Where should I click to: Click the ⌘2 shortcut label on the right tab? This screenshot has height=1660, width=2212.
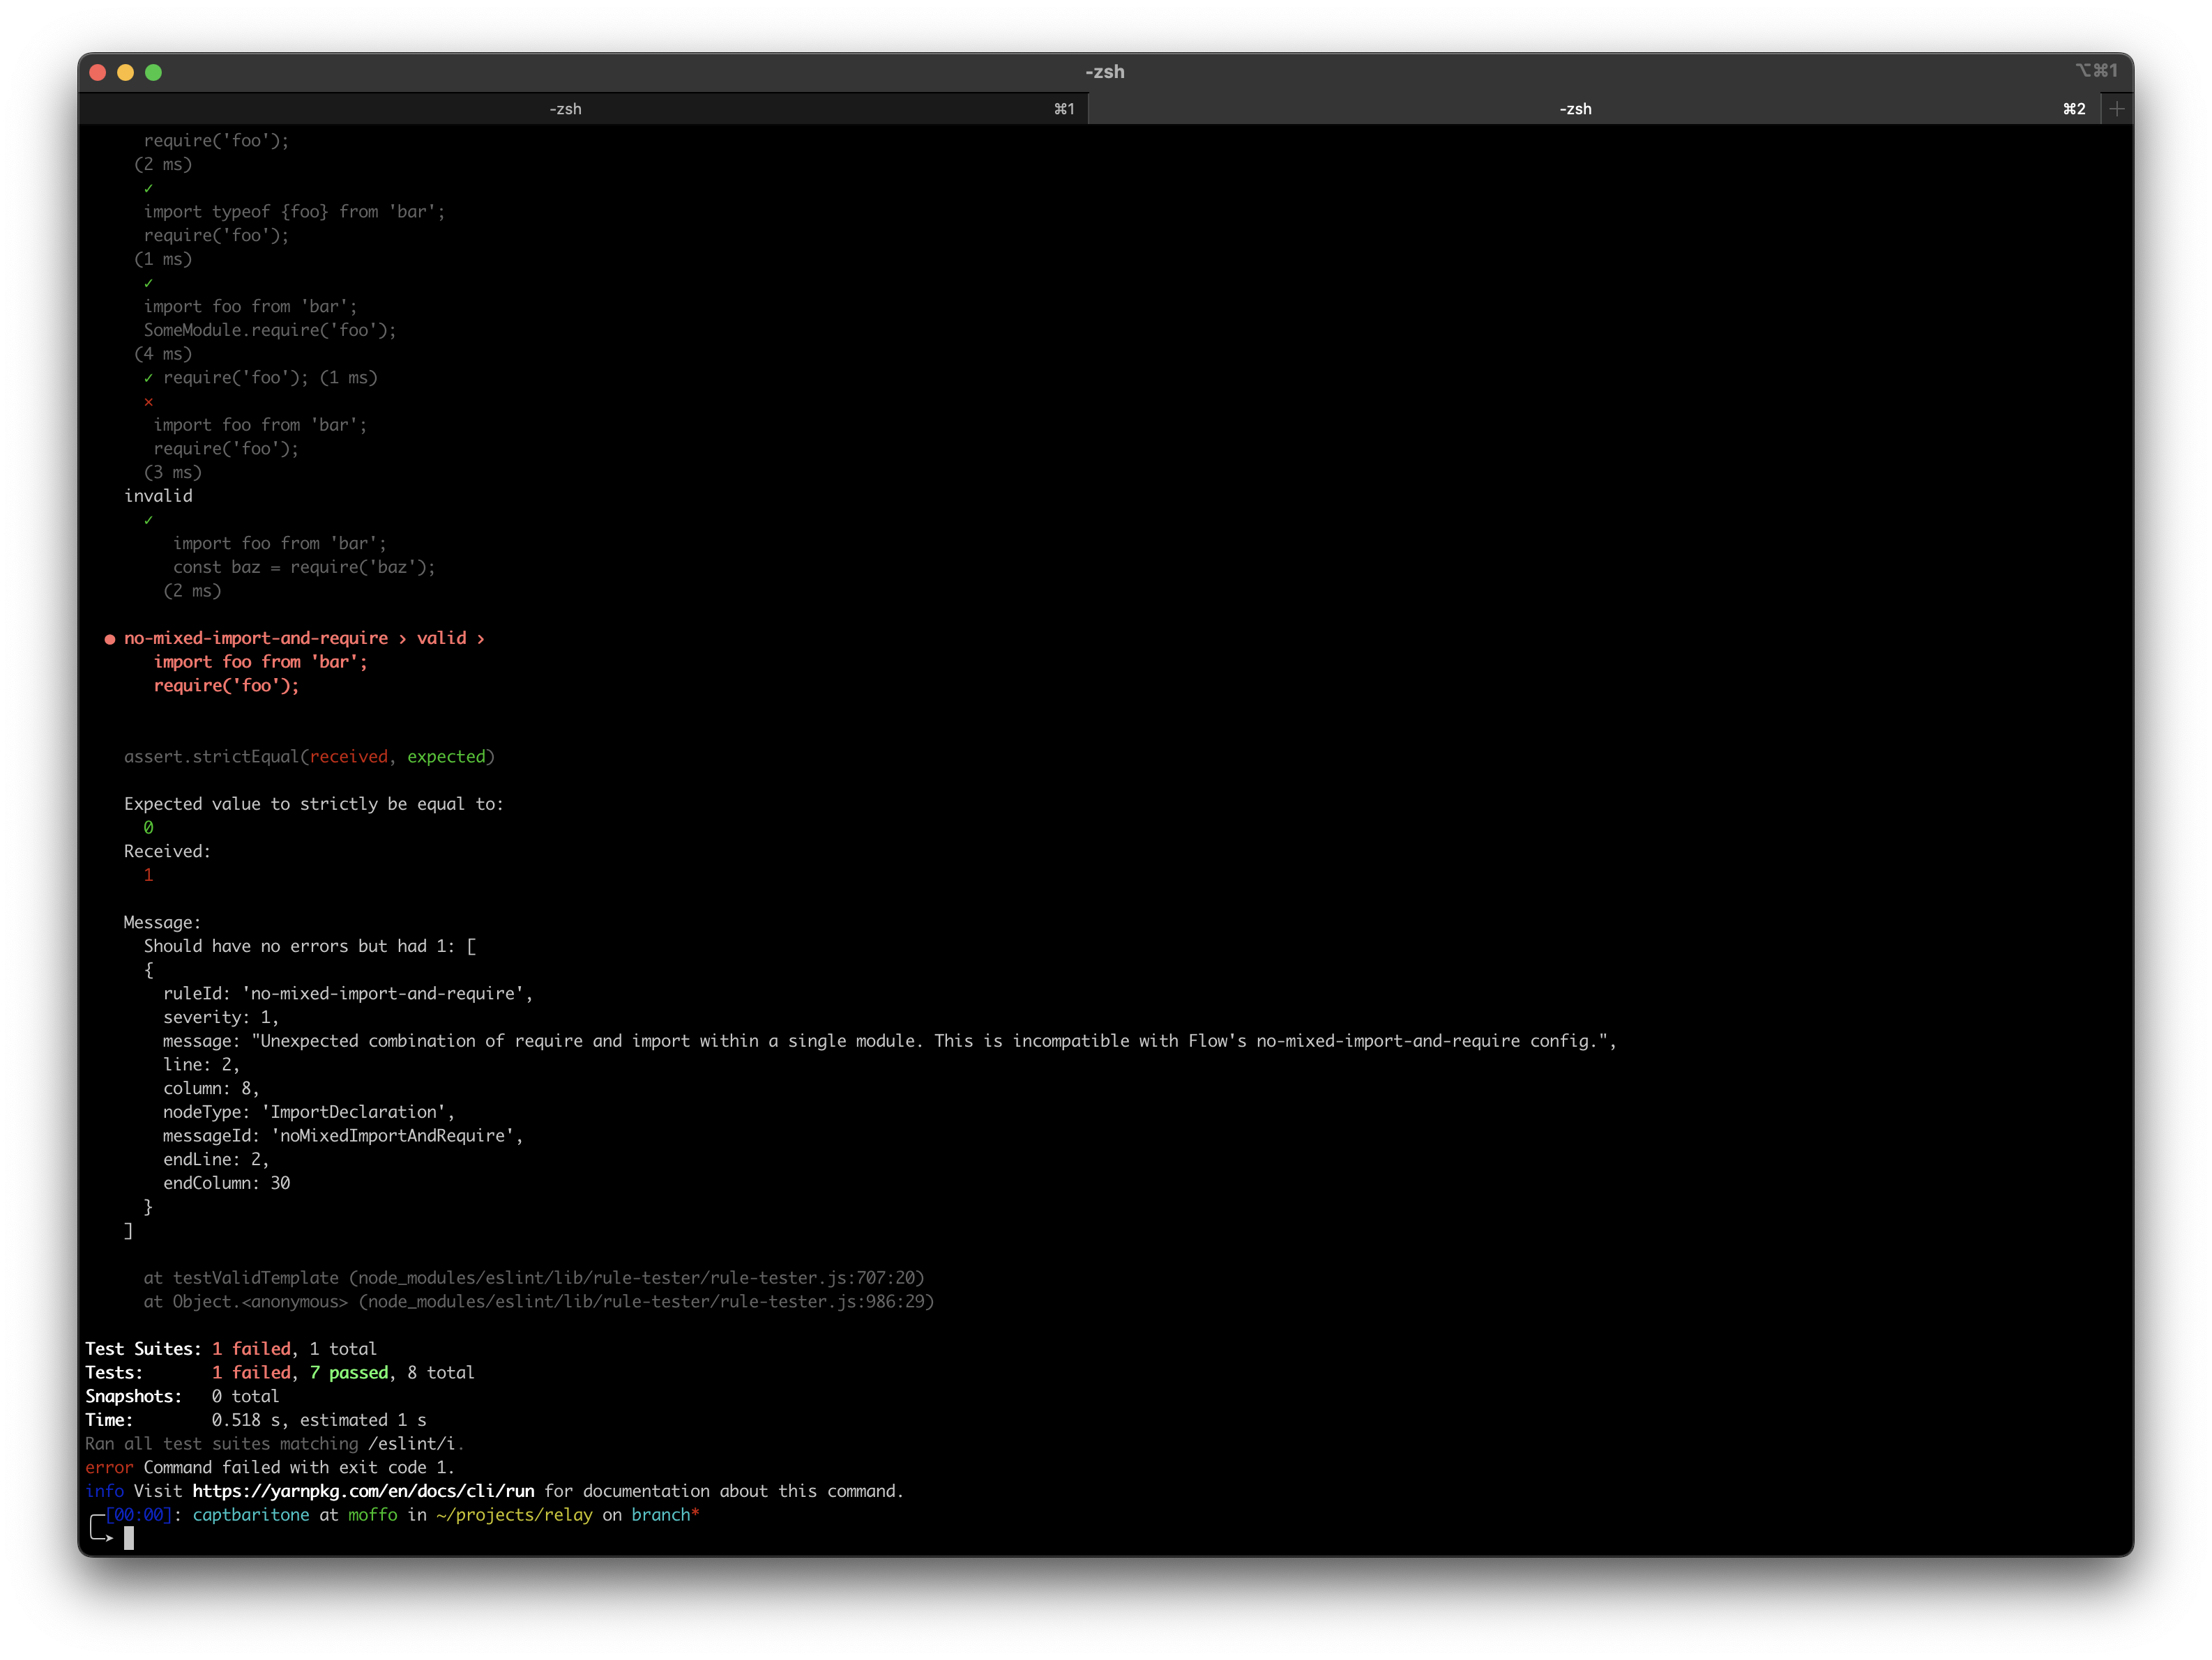(x=2075, y=109)
